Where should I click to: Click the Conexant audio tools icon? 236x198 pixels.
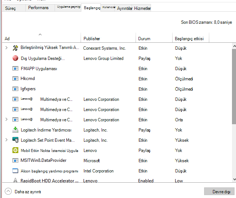pos(15,48)
